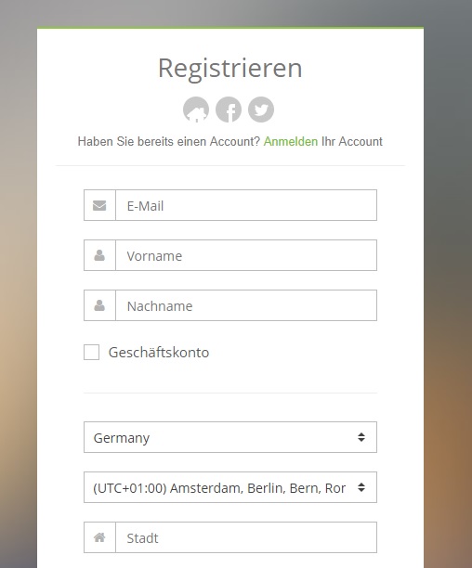Open the Germany country dropdown
Image resolution: width=472 pixels, height=568 pixels.
pyautogui.click(x=230, y=437)
